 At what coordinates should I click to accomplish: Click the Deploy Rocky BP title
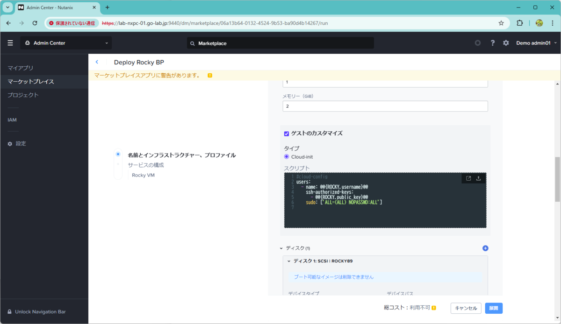point(139,62)
